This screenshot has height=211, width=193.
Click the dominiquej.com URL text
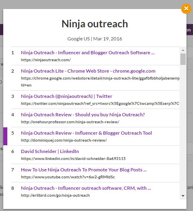coord(64,140)
